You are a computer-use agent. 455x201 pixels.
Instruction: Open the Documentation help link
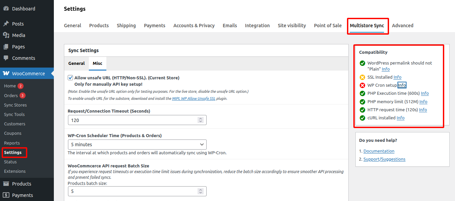click(x=379, y=151)
